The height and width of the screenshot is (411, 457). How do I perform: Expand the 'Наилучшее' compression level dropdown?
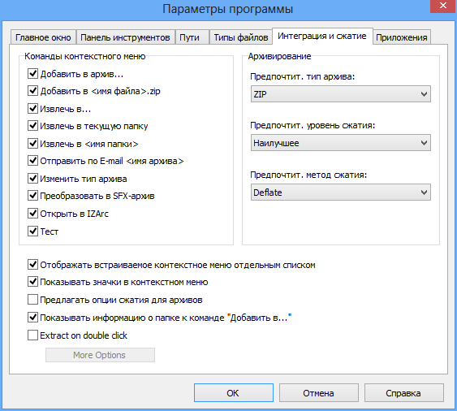[x=340, y=143]
